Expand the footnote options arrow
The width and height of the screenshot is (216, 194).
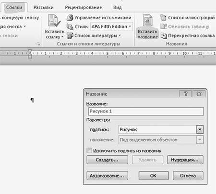click(x=24, y=26)
